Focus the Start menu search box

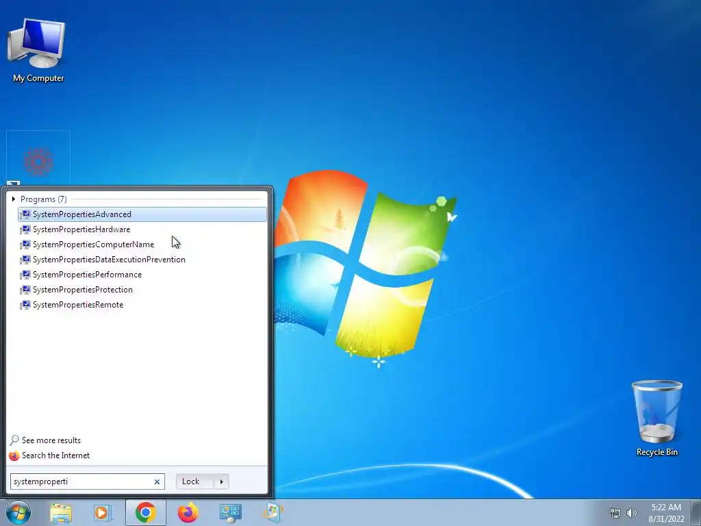click(x=82, y=481)
